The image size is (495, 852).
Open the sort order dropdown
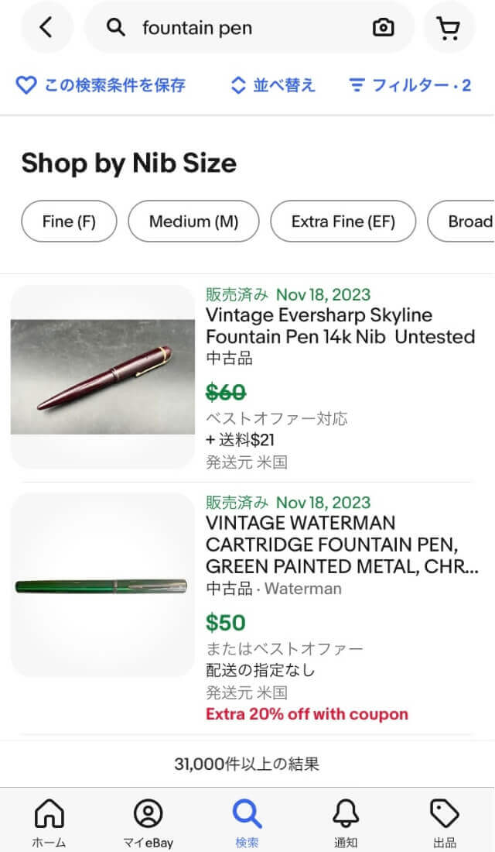(274, 85)
